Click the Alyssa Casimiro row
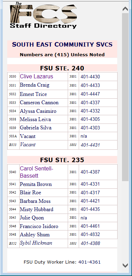The image size is (132, 276). pos(62,111)
